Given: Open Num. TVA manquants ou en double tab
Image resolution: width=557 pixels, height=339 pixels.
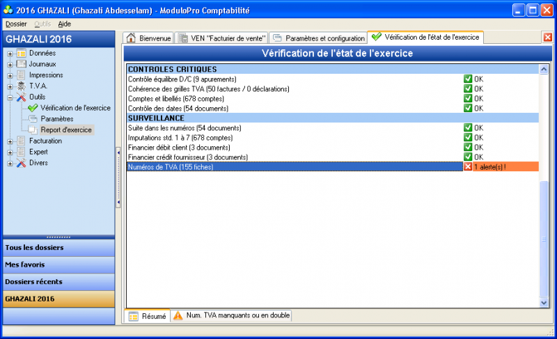Looking at the screenshot, I should click(x=231, y=315).
